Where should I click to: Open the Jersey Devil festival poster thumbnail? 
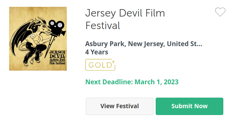[x=38, y=39]
